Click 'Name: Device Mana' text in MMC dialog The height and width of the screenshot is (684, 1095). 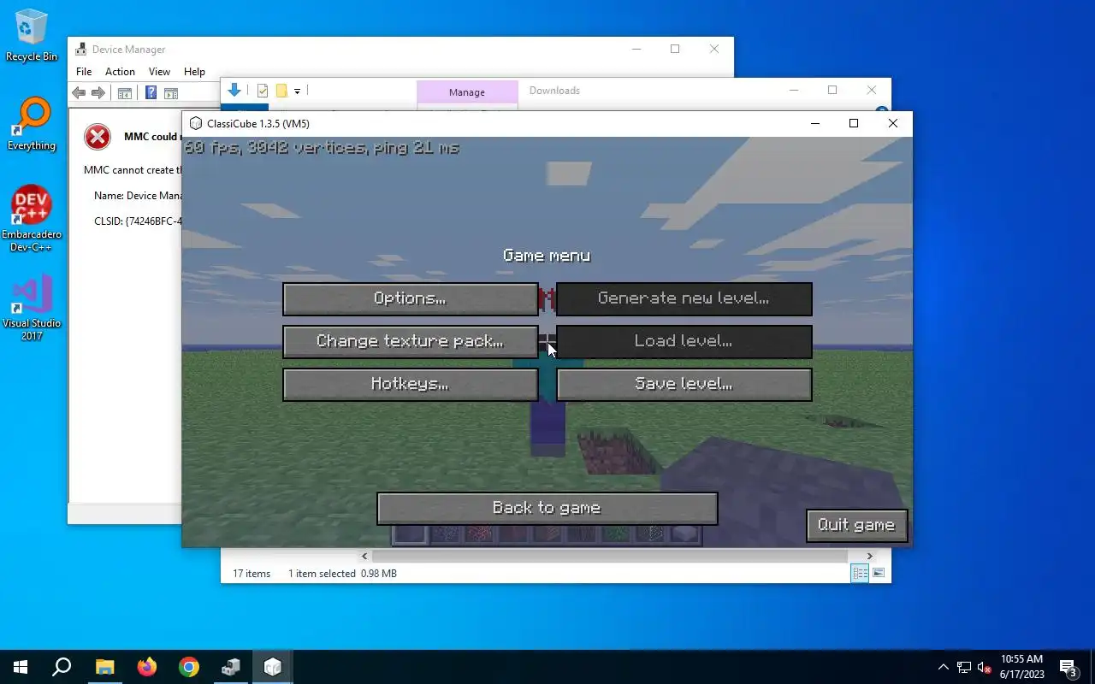tap(138, 196)
